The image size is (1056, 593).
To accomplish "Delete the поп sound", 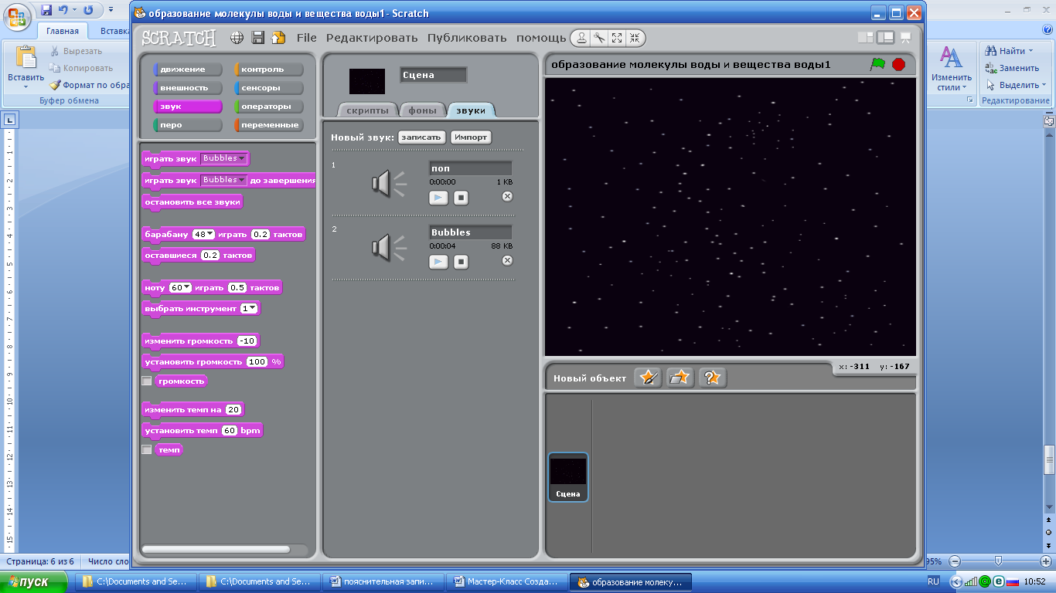I will [x=507, y=197].
